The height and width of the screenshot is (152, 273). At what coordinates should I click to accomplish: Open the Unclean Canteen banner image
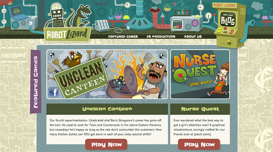(107, 74)
